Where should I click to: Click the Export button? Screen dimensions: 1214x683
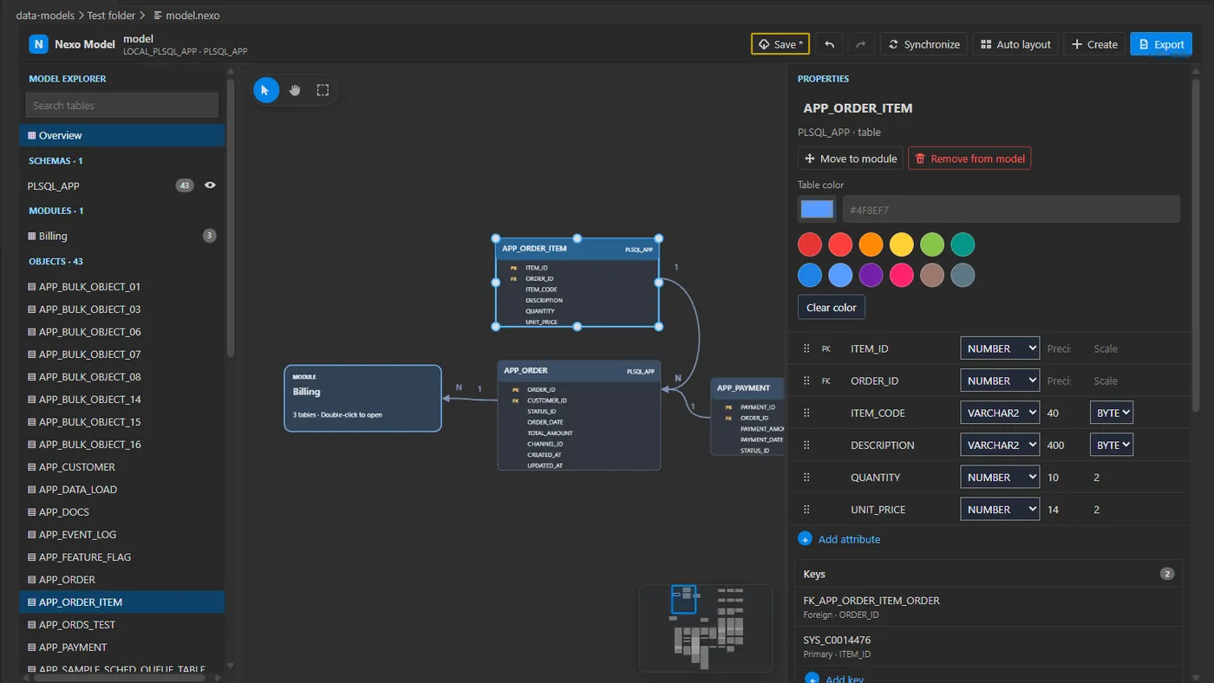1161,44
